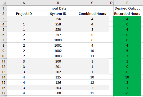
Task: Click Combined Hours value 10 in row 14
Action: [x=92, y=77]
